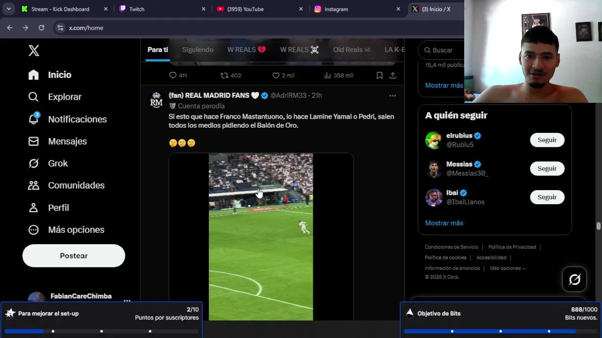This screenshot has width=602, height=338.
Task: Click the X logo in sidebar
Action: [x=34, y=51]
